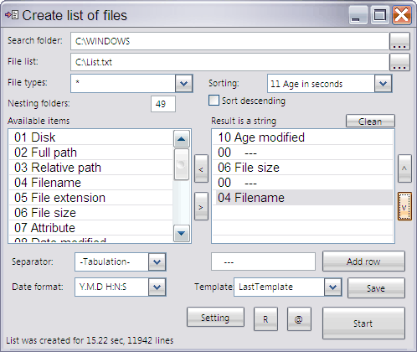Expand the Sorting dropdown
The image size is (417, 352).
383,83
